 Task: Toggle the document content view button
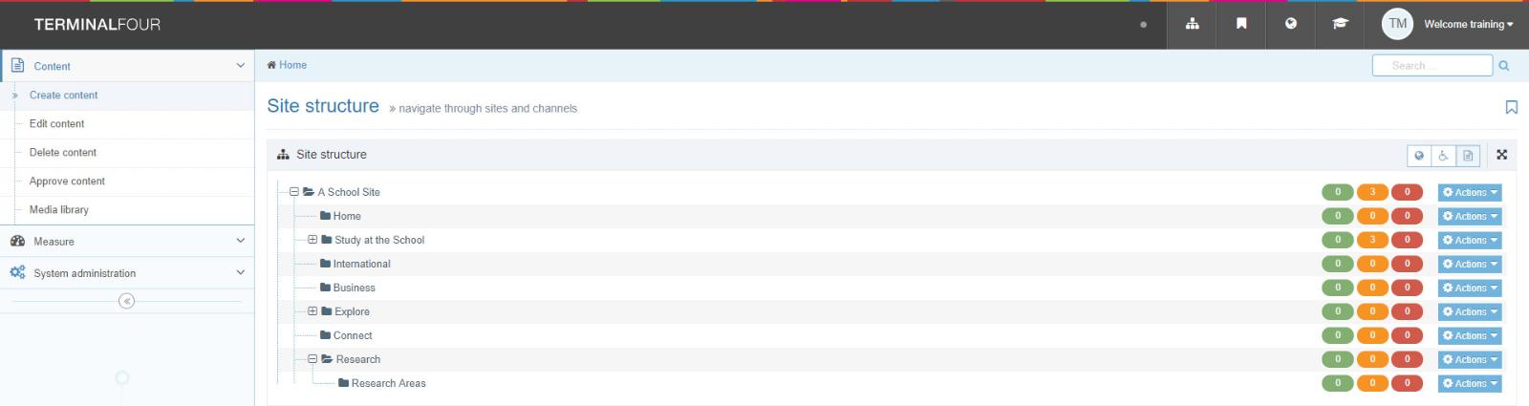[1468, 155]
